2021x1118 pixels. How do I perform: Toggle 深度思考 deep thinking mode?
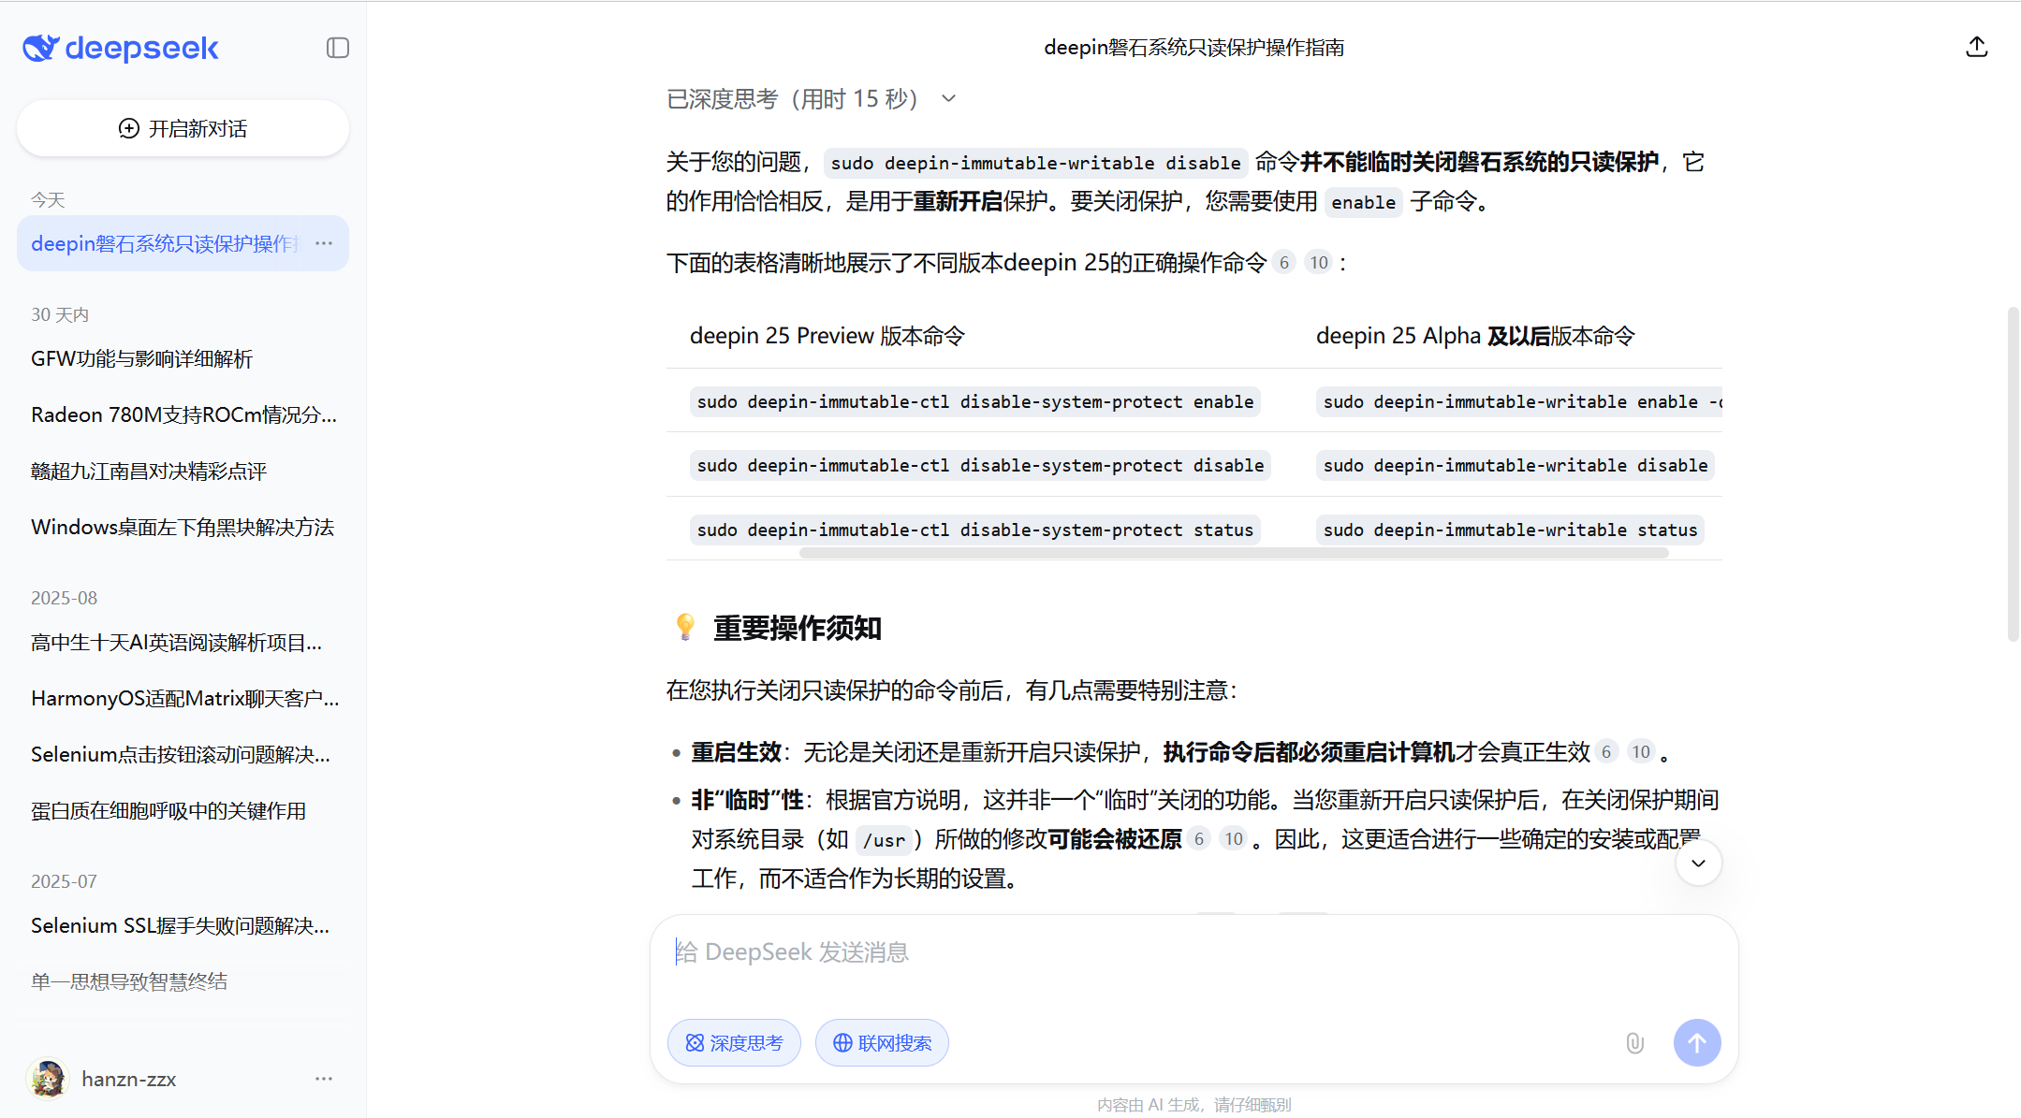tap(734, 1042)
